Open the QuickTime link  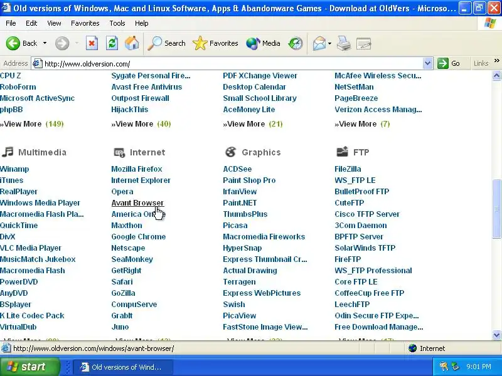(19, 225)
